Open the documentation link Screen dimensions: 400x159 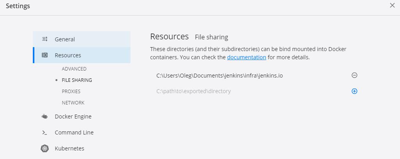click(246, 57)
